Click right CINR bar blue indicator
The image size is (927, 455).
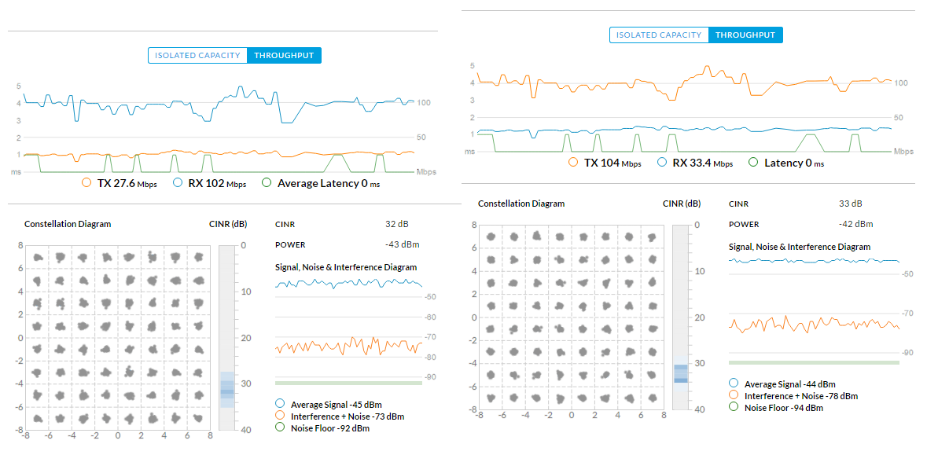[x=681, y=373]
